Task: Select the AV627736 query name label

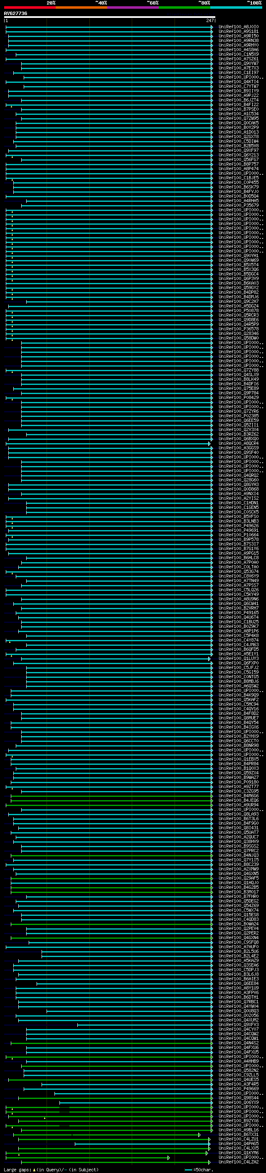Action: click(15, 14)
